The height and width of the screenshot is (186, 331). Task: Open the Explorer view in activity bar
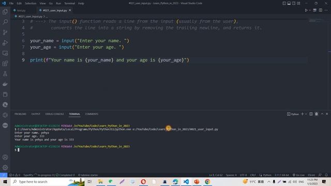pyautogui.click(x=5, y=11)
